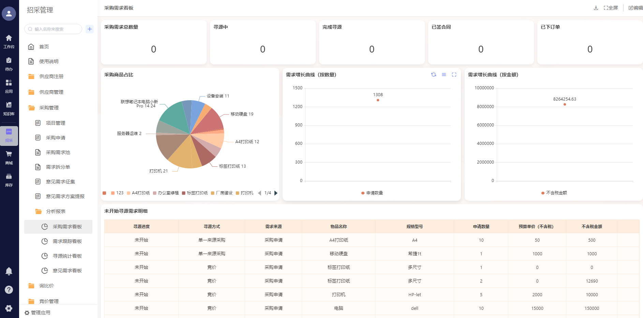Toggle the 不含税金额 legend series

point(554,193)
